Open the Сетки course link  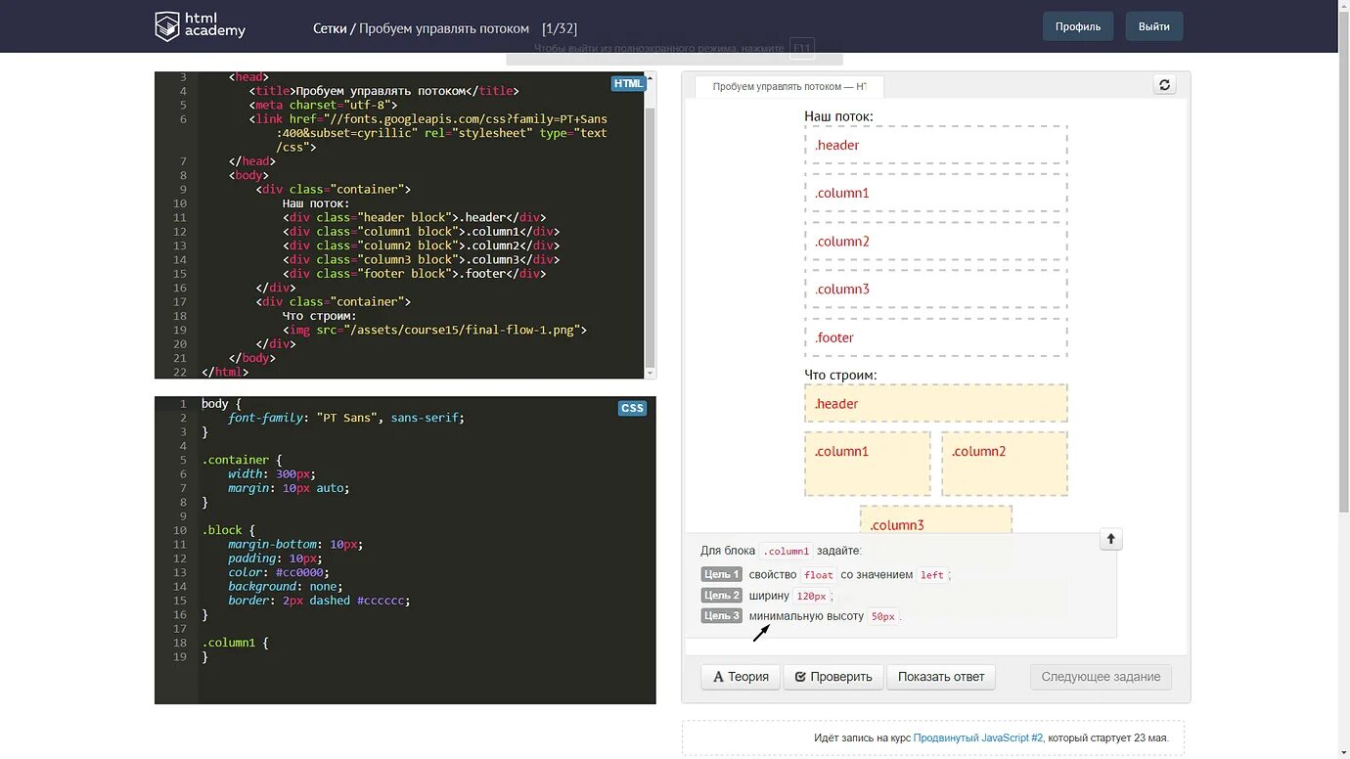coord(330,28)
